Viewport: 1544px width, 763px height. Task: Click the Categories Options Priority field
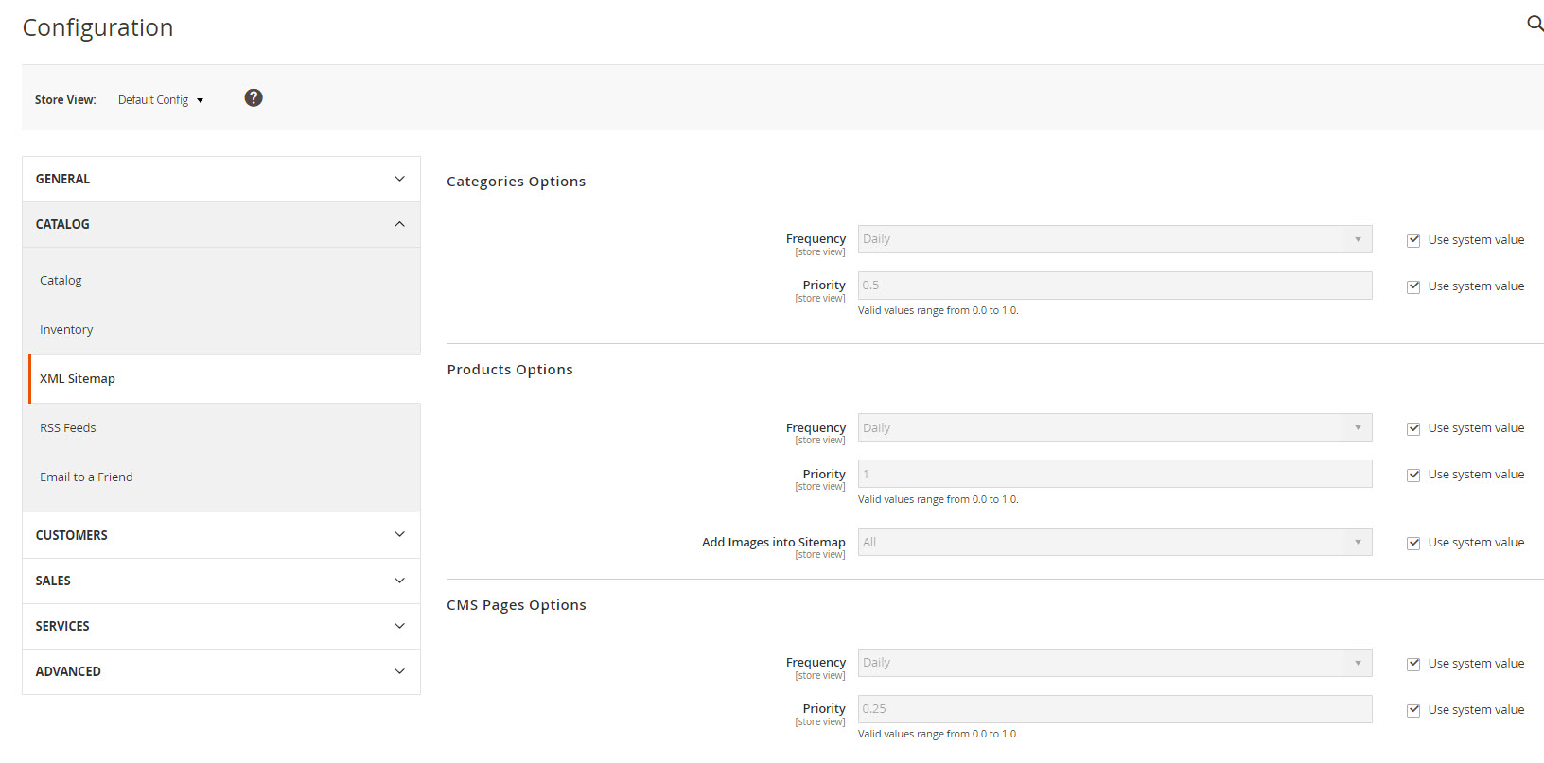(1114, 286)
